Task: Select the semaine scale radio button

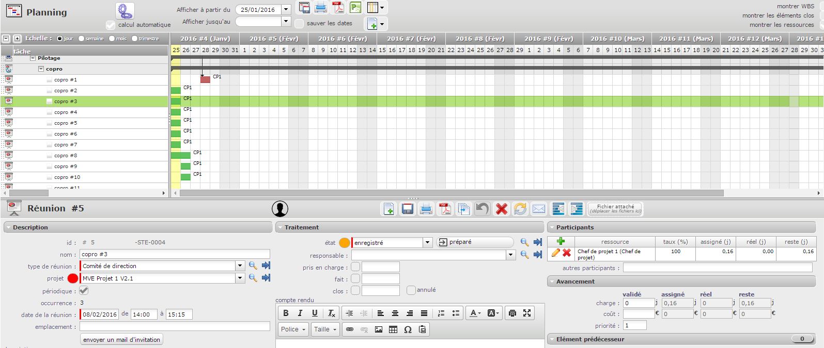Action: coord(82,39)
